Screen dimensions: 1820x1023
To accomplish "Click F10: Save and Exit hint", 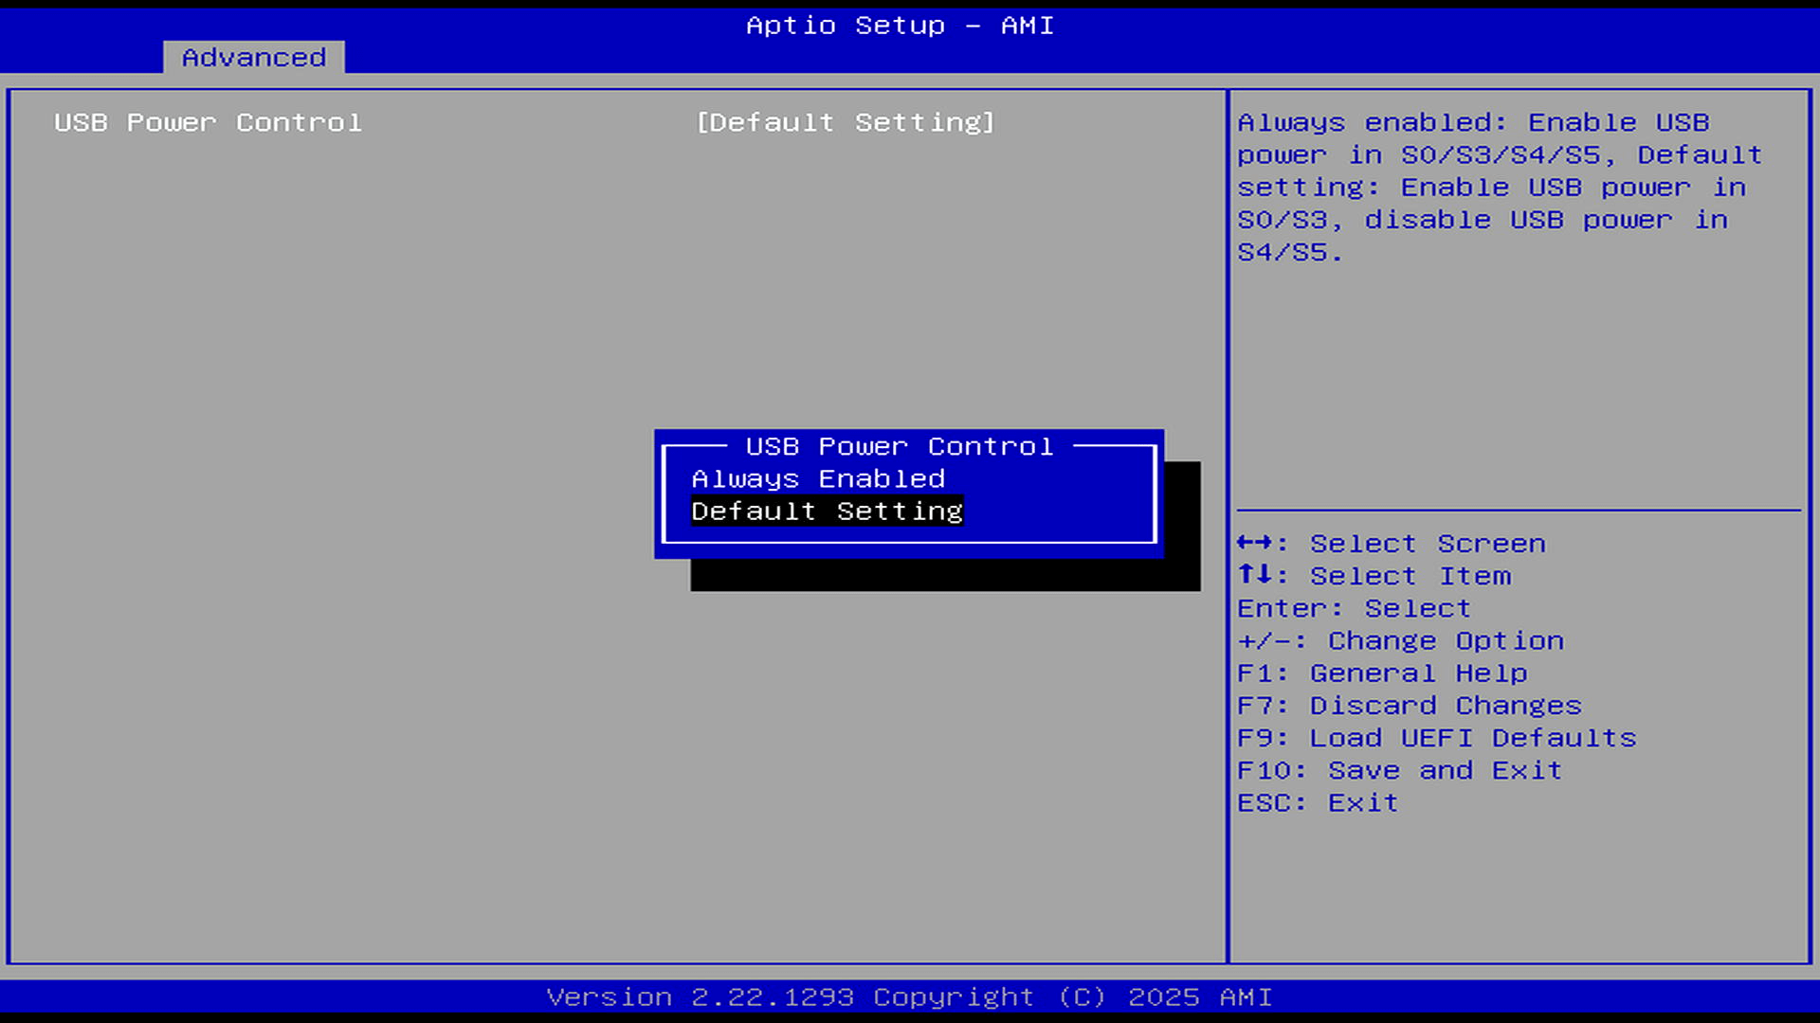I will (x=1399, y=770).
